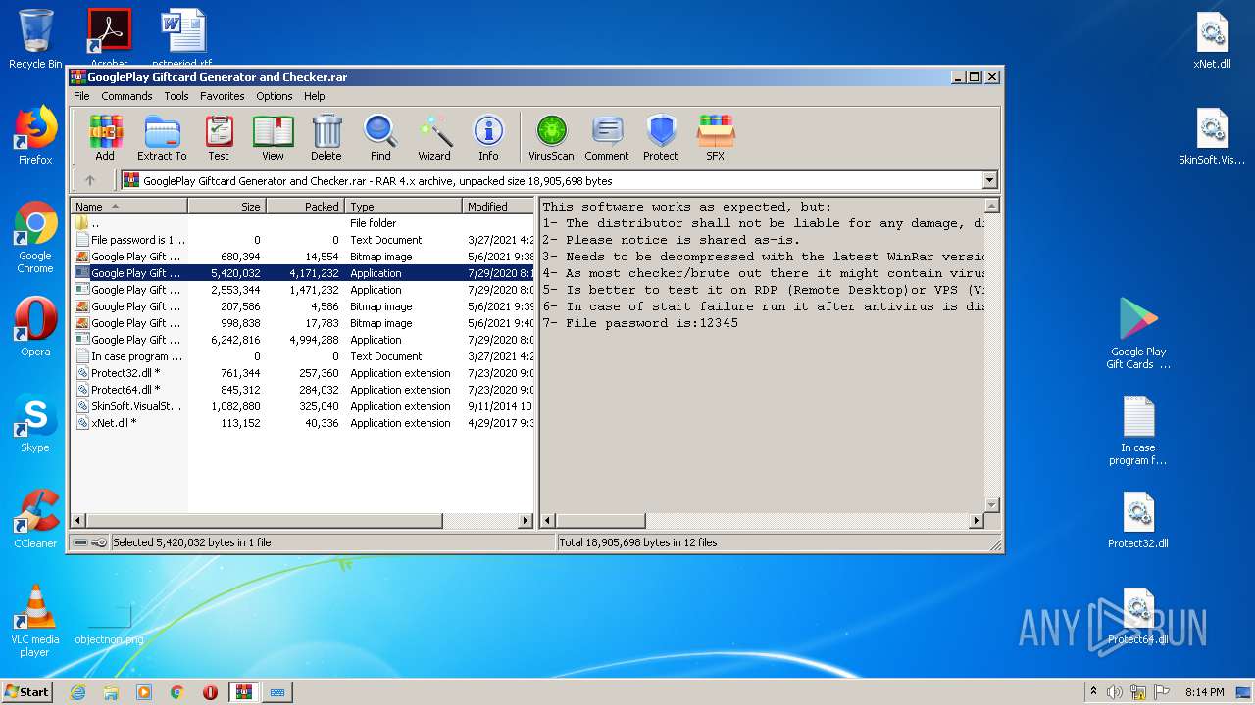Open VLC media player shortcut

point(35,621)
